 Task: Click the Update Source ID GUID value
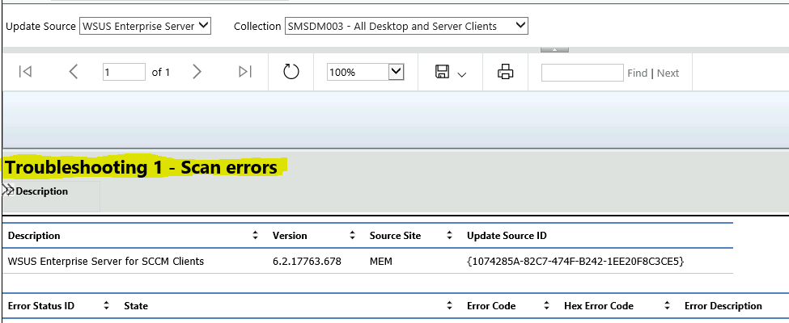click(575, 262)
